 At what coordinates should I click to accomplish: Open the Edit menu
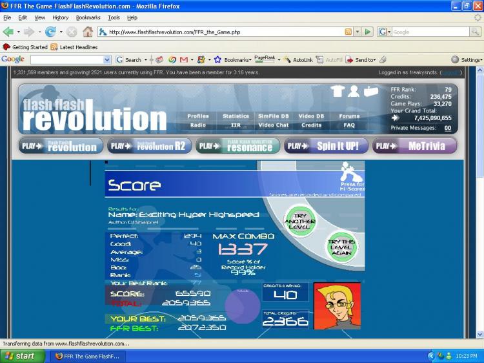tap(23, 17)
